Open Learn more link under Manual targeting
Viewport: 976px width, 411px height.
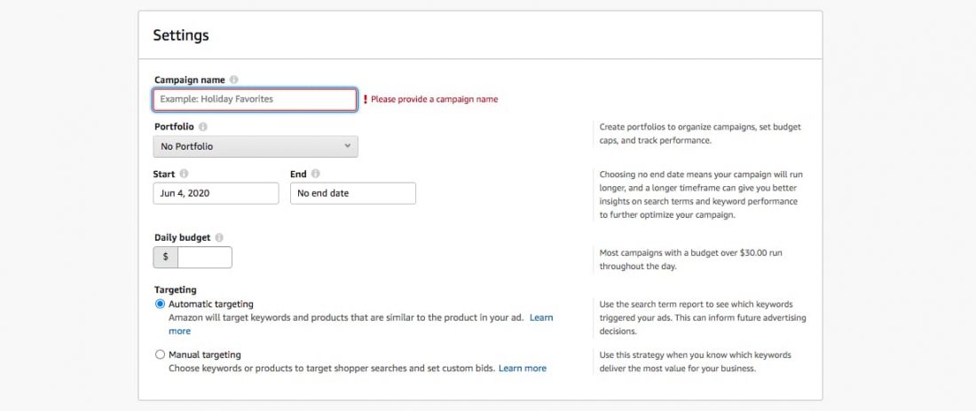click(x=523, y=368)
